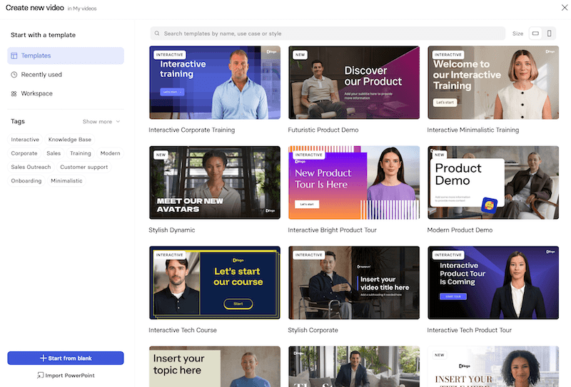
Task: Select Interactive Tech Course template
Action: [x=215, y=283]
